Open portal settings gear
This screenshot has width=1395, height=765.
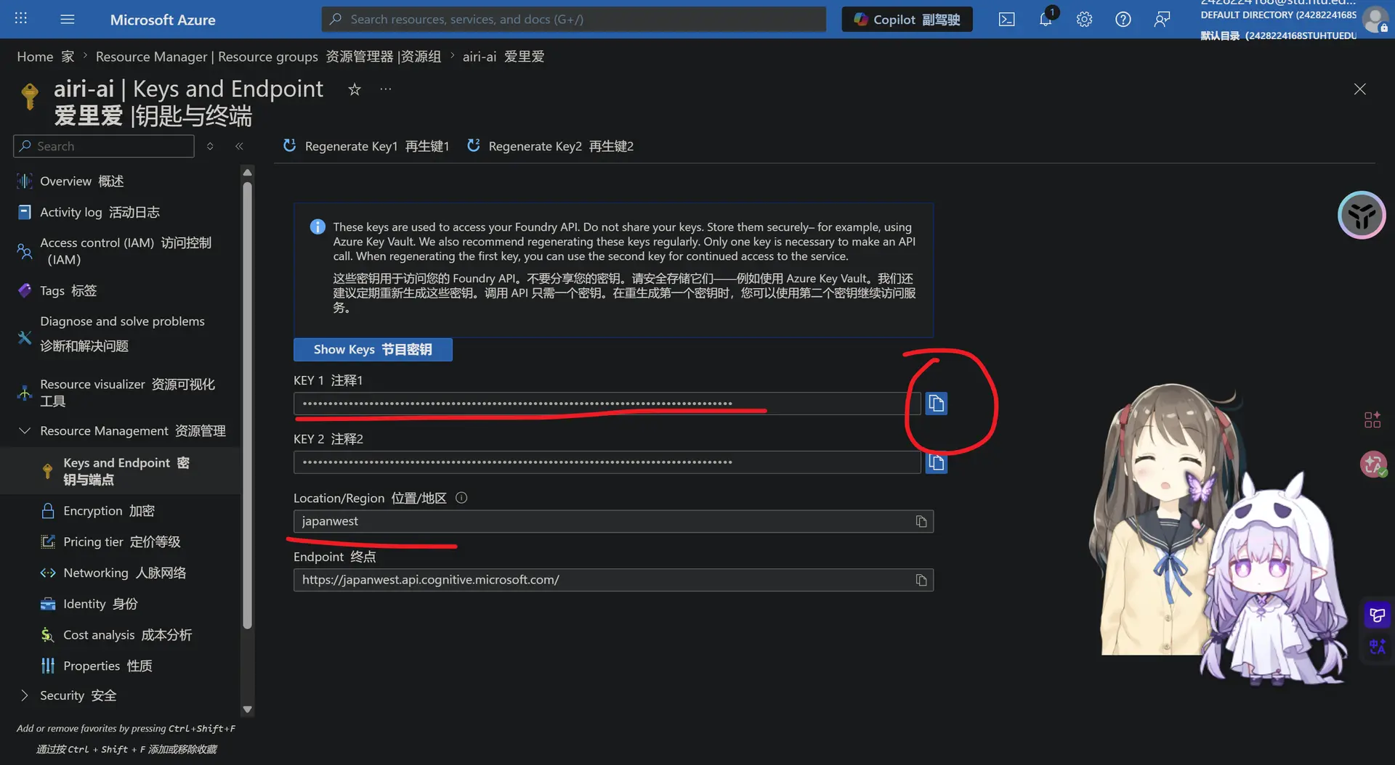coord(1084,20)
